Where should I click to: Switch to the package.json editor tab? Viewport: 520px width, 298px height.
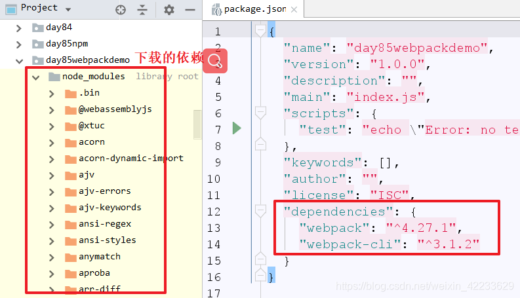pos(254,9)
